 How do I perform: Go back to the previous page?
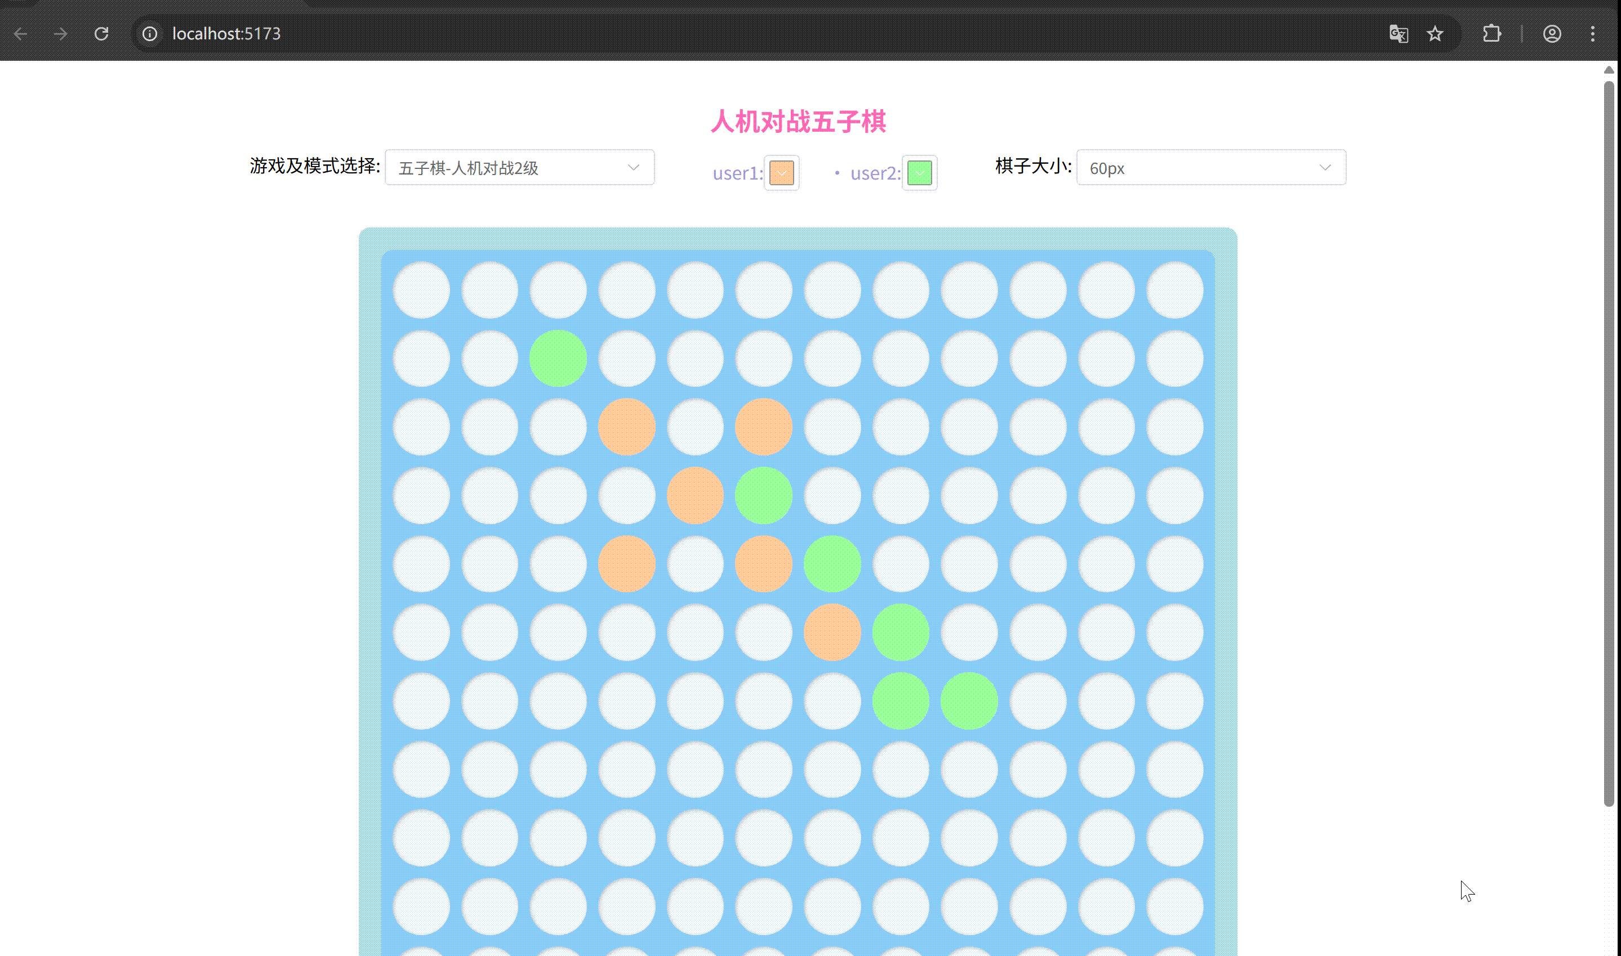point(21,33)
